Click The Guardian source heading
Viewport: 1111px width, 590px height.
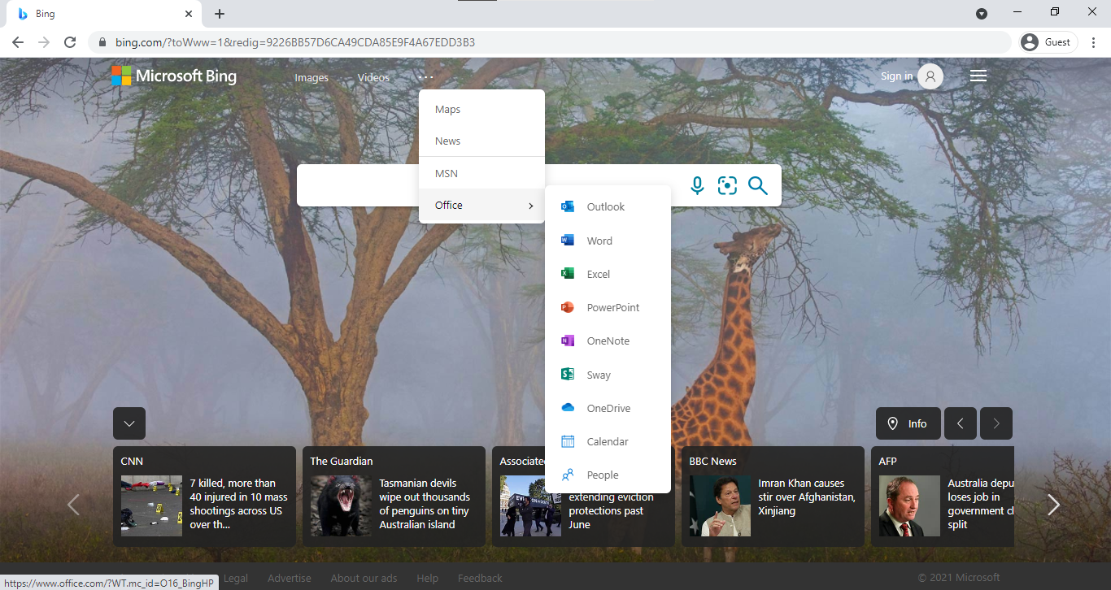coord(341,461)
